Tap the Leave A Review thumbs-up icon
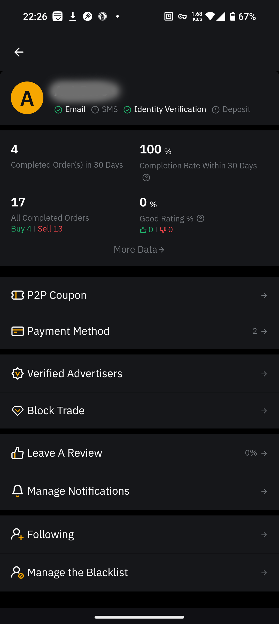Viewport: 279px width, 624px height. (18, 453)
